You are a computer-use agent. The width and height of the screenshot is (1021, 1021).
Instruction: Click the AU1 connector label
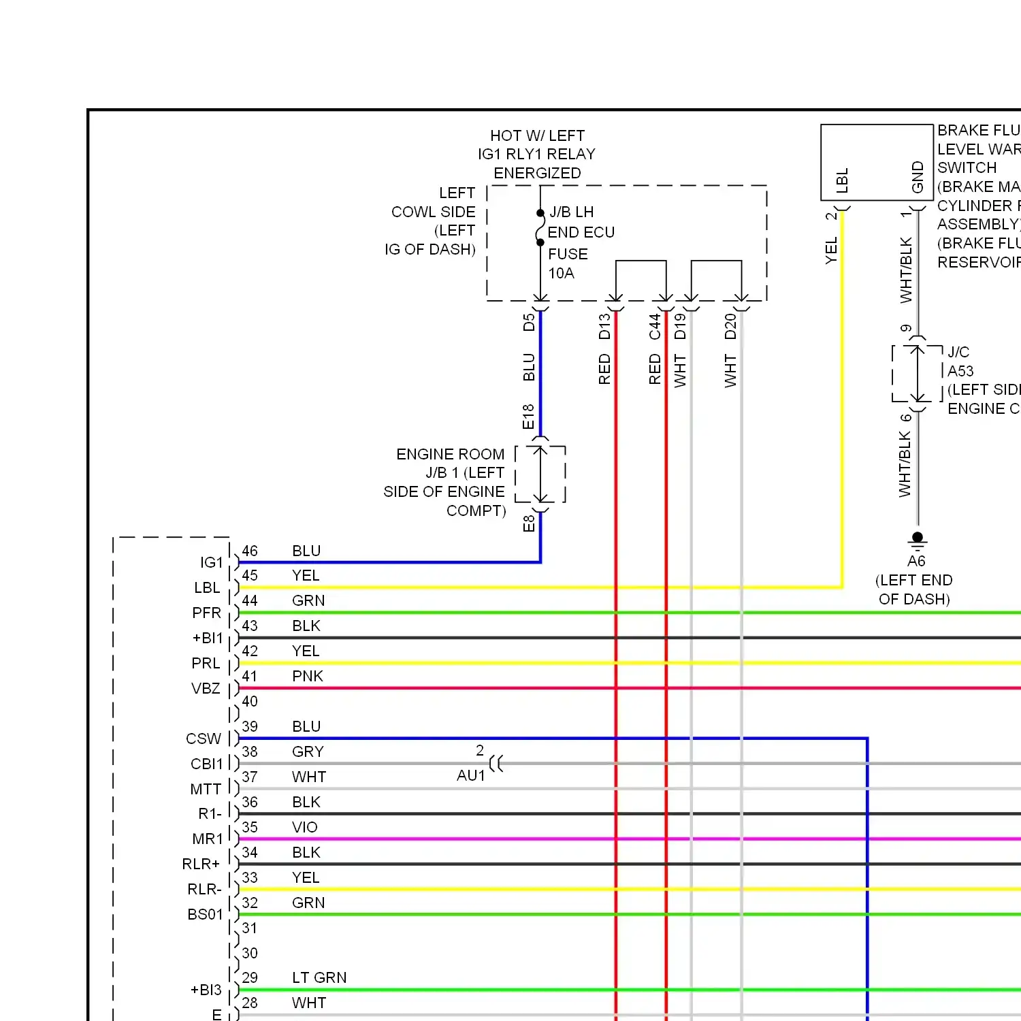tap(471, 775)
